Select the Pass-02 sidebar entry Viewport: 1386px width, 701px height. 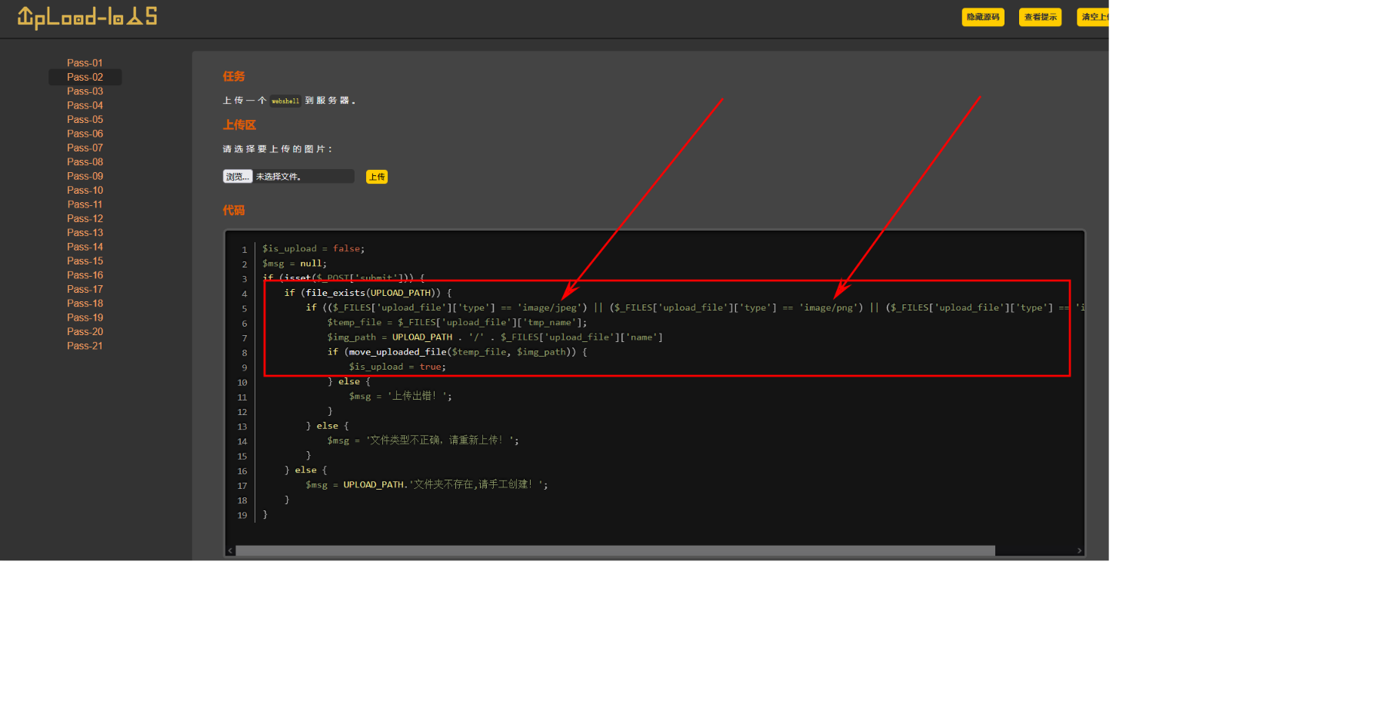tap(85, 77)
